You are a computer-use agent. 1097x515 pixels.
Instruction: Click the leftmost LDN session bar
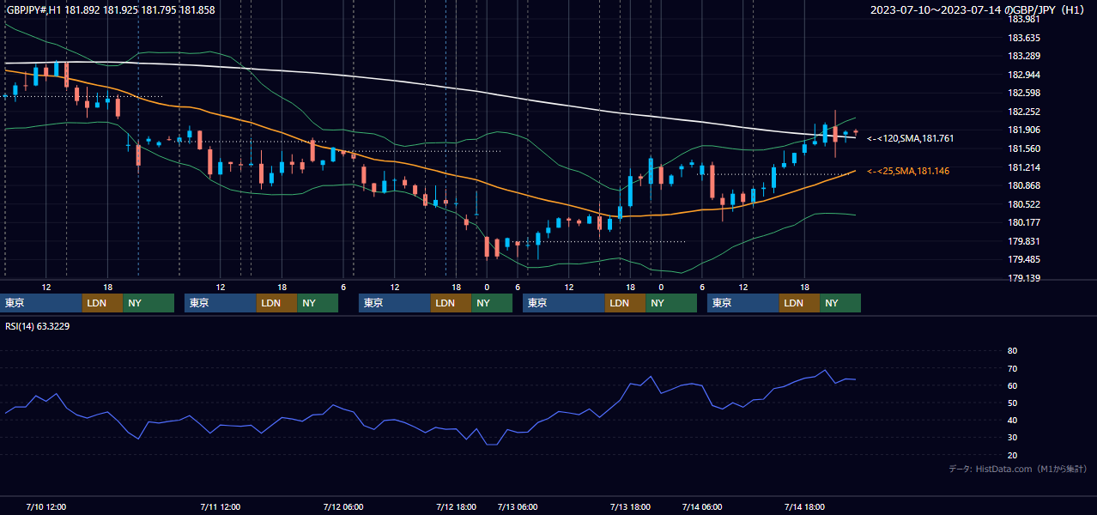103,303
